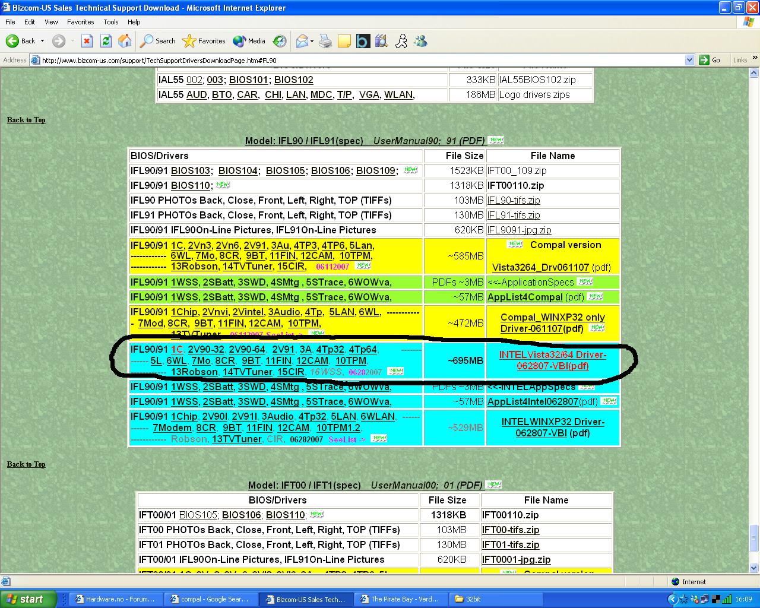Download IFT00-tifs.zip file
This screenshot has height=608, width=760.
pyautogui.click(x=511, y=530)
